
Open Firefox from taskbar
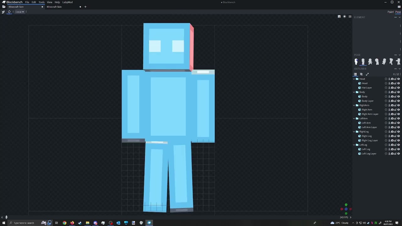72,223
